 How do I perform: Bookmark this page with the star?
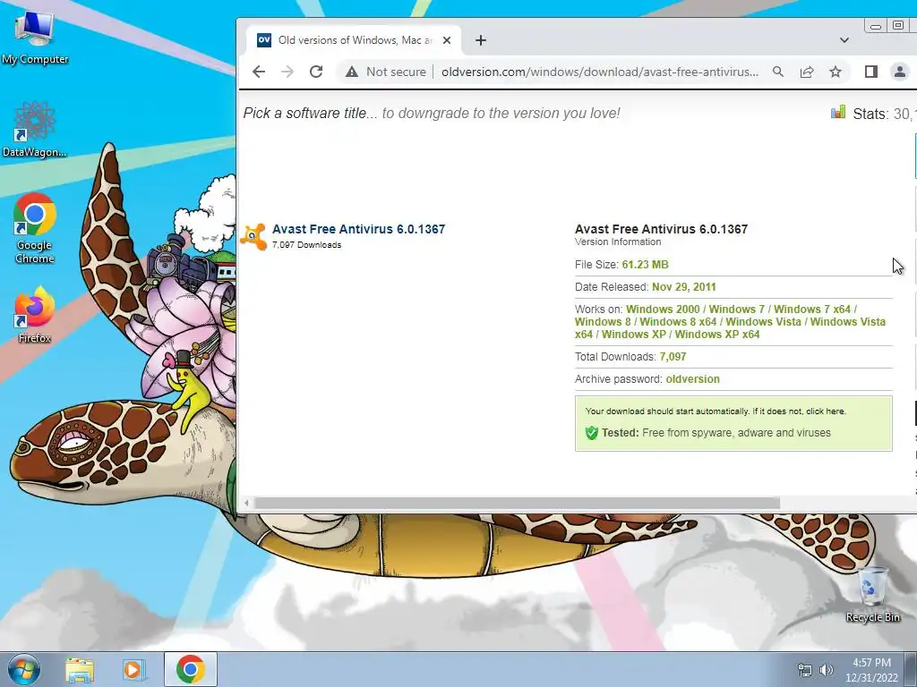(x=836, y=72)
